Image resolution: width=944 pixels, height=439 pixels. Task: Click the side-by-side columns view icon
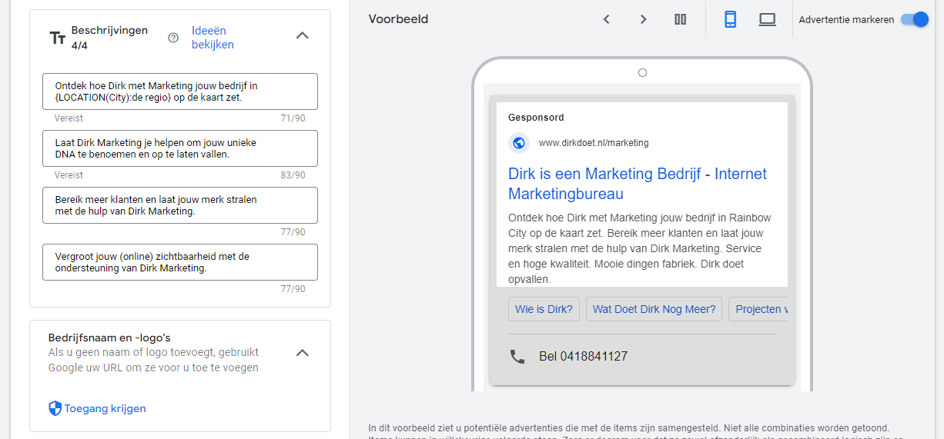tap(680, 19)
